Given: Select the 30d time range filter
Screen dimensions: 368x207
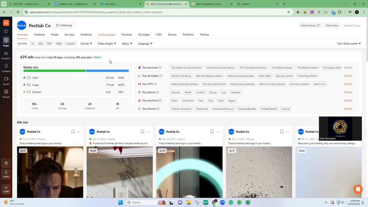Looking at the screenshot, I should pos(41,44).
